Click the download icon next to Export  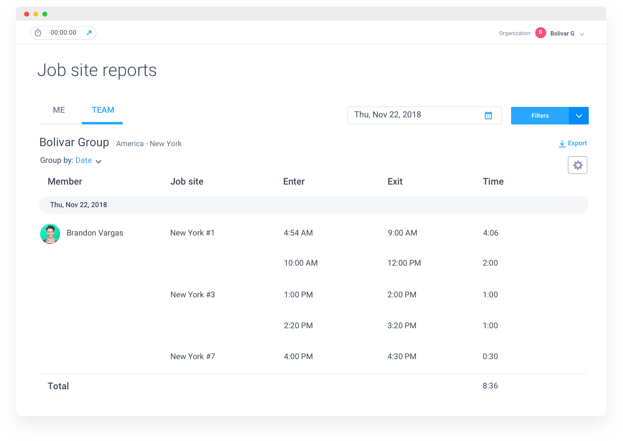561,143
